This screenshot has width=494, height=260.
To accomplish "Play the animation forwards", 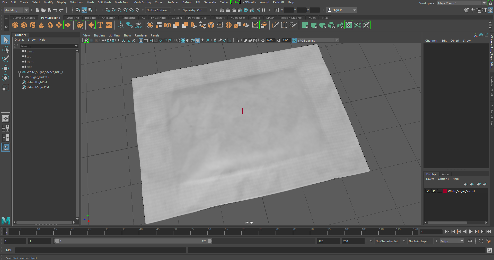I will pyautogui.click(x=471, y=231).
